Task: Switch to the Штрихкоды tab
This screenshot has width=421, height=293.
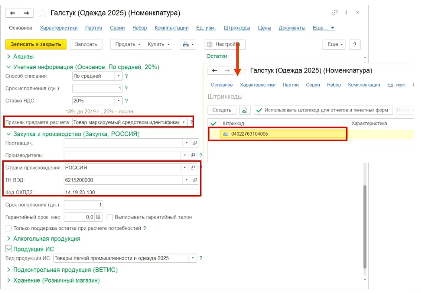Action: (237, 28)
